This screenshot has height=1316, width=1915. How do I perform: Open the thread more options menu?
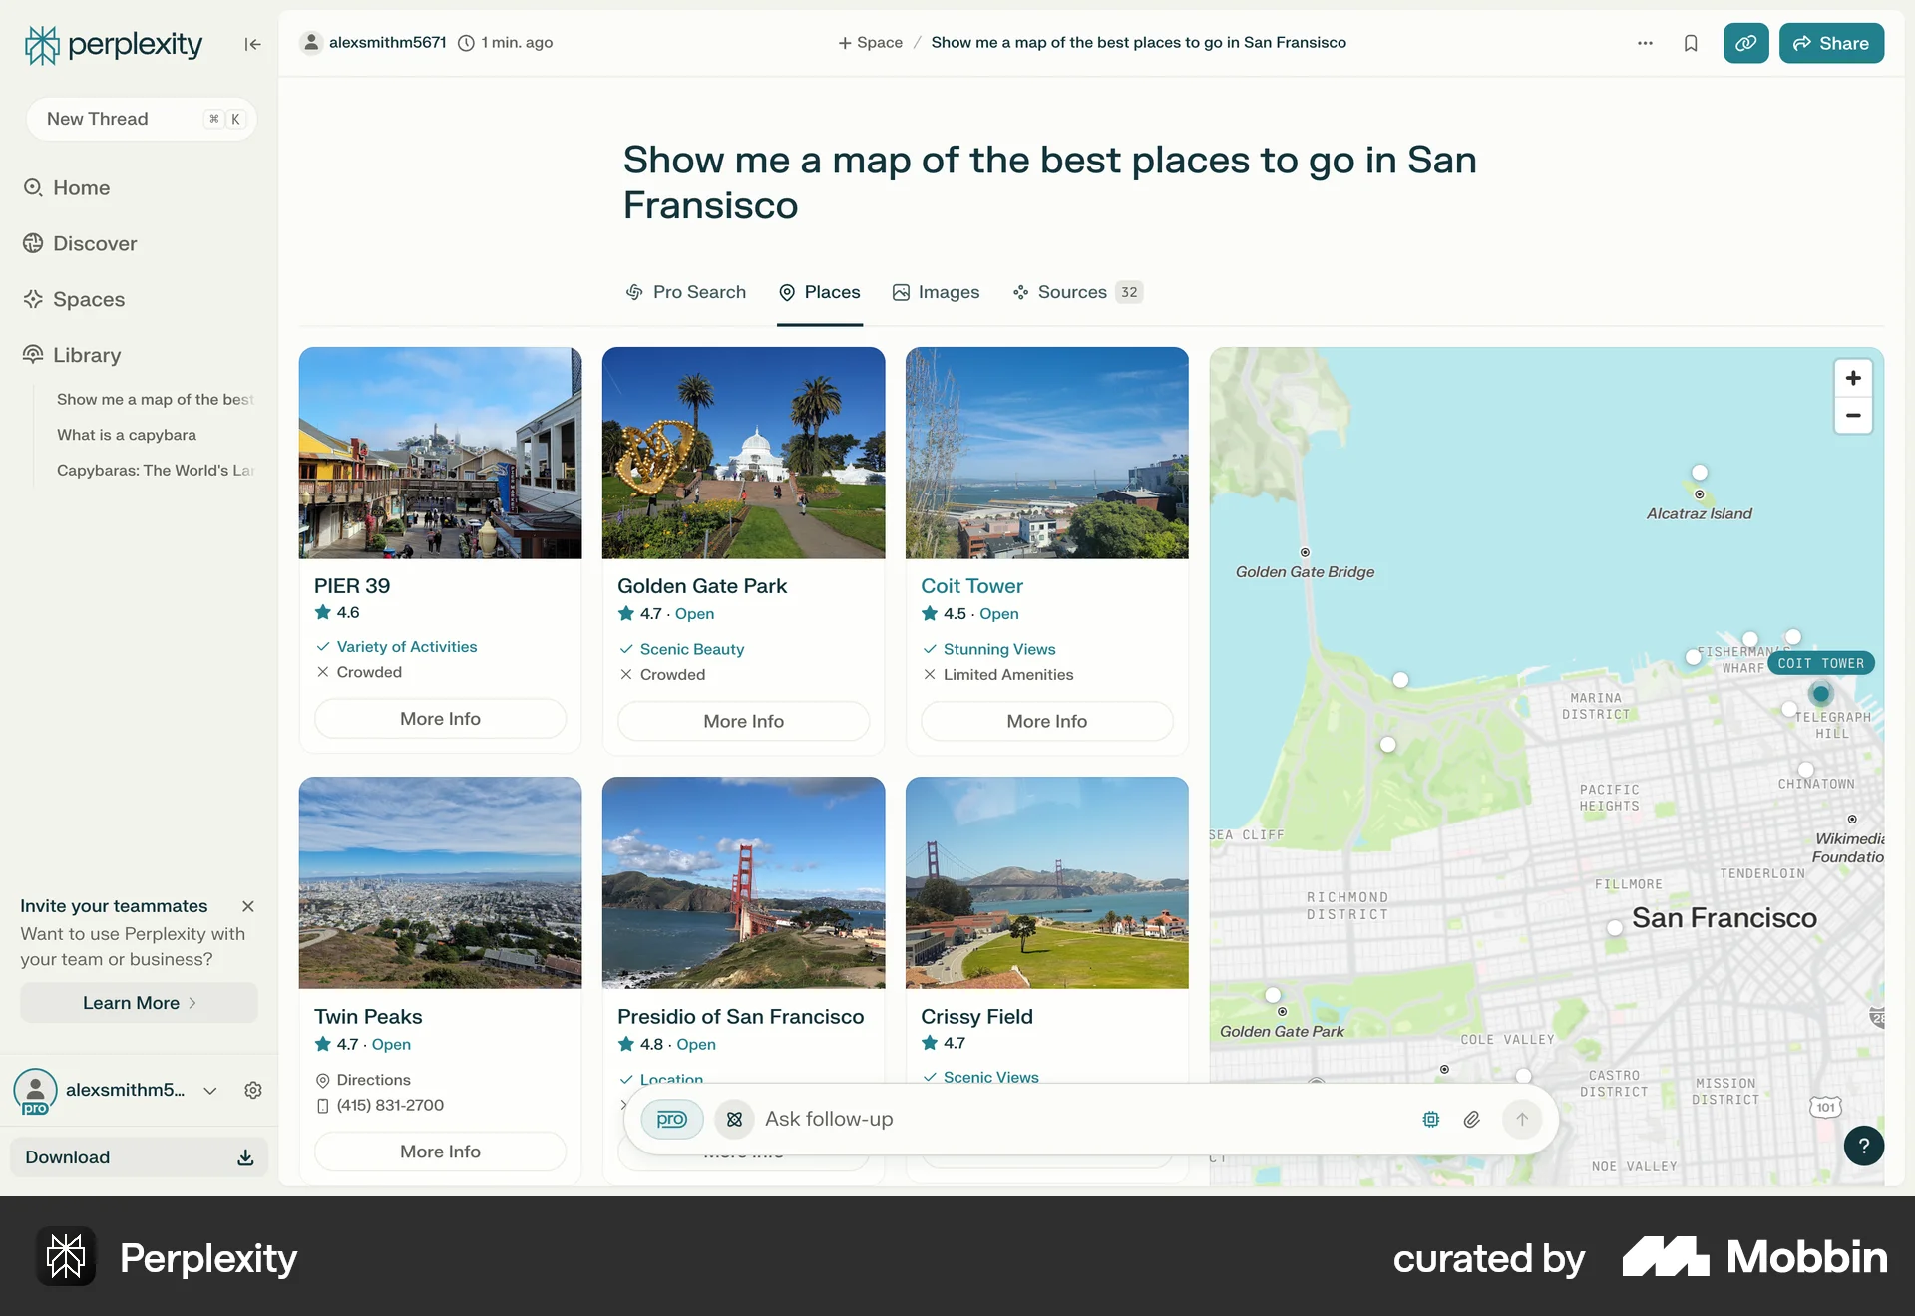click(1645, 43)
